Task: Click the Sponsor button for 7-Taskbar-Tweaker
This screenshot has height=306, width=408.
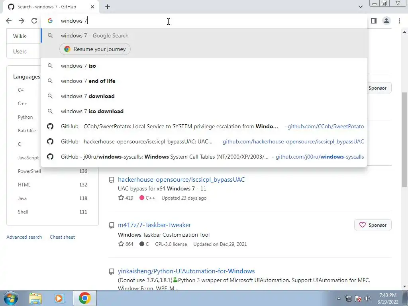Action: (x=373, y=225)
